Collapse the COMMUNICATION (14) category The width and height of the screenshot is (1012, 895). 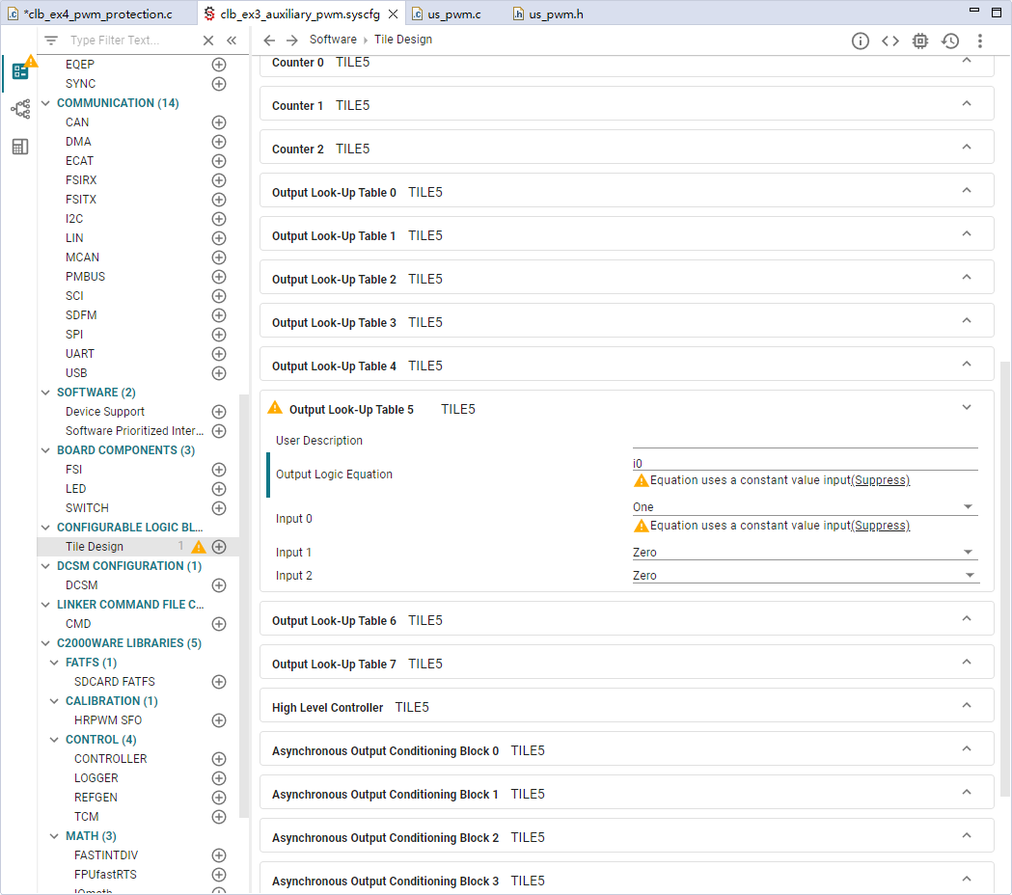(45, 103)
